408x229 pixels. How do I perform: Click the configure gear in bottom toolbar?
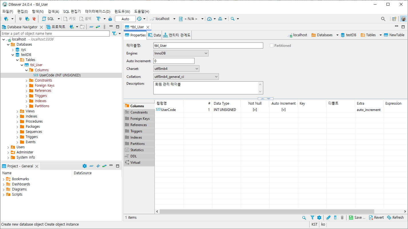coord(319,218)
